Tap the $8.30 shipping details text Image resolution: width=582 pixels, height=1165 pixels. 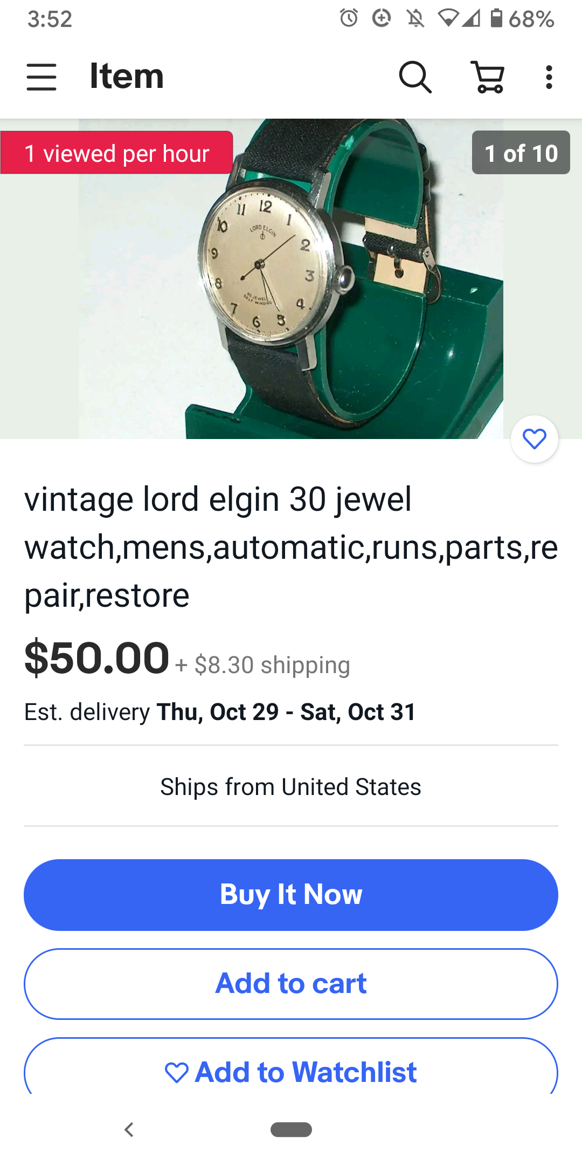[x=272, y=665]
